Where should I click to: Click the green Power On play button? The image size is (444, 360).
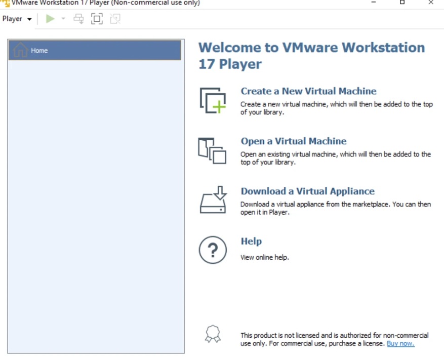coord(50,19)
